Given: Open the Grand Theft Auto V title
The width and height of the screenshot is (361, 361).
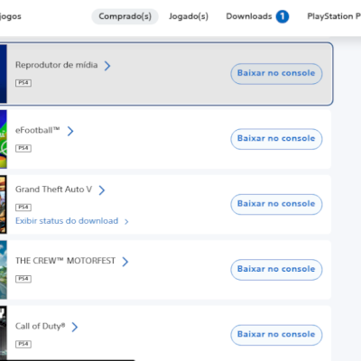Looking at the screenshot, I should pos(53,190).
